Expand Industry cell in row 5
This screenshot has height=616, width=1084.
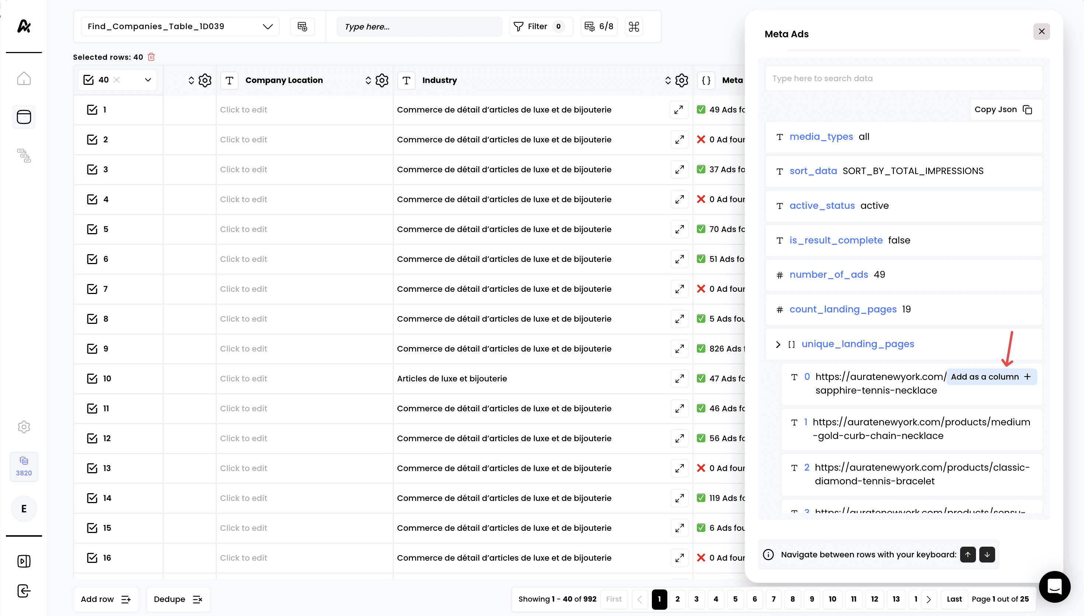(x=680, y=229)
